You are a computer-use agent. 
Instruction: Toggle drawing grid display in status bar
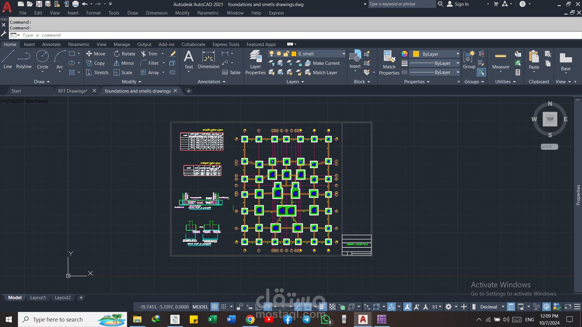pyautogui.click(x=214, y=307)
